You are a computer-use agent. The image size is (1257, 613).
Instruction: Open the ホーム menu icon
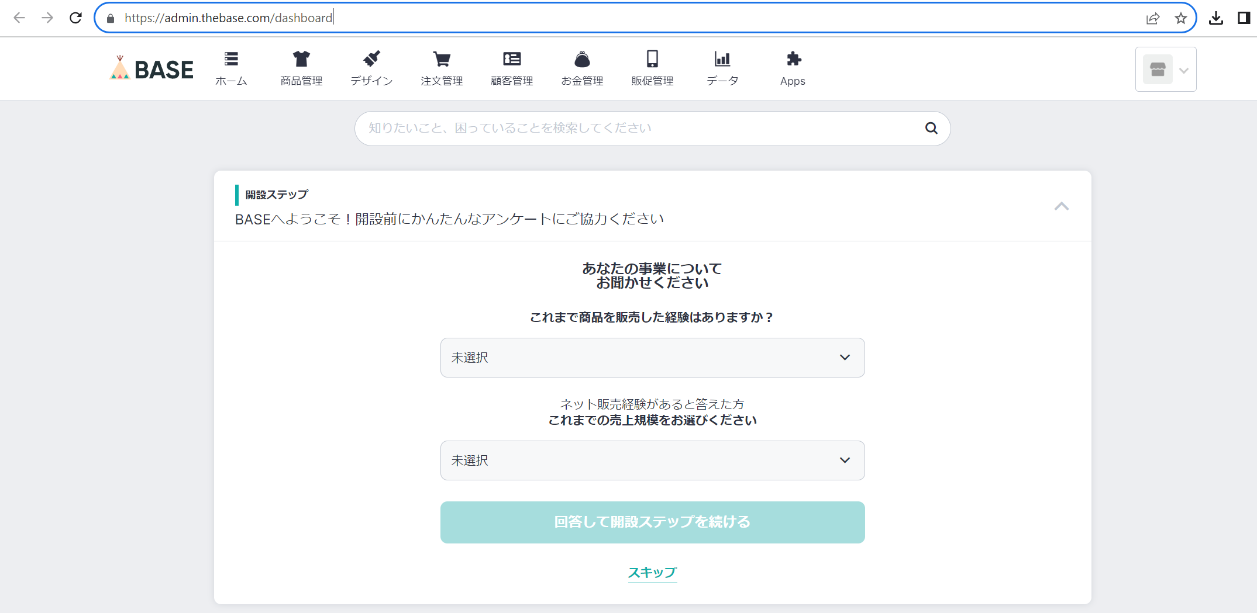point(231,59)
